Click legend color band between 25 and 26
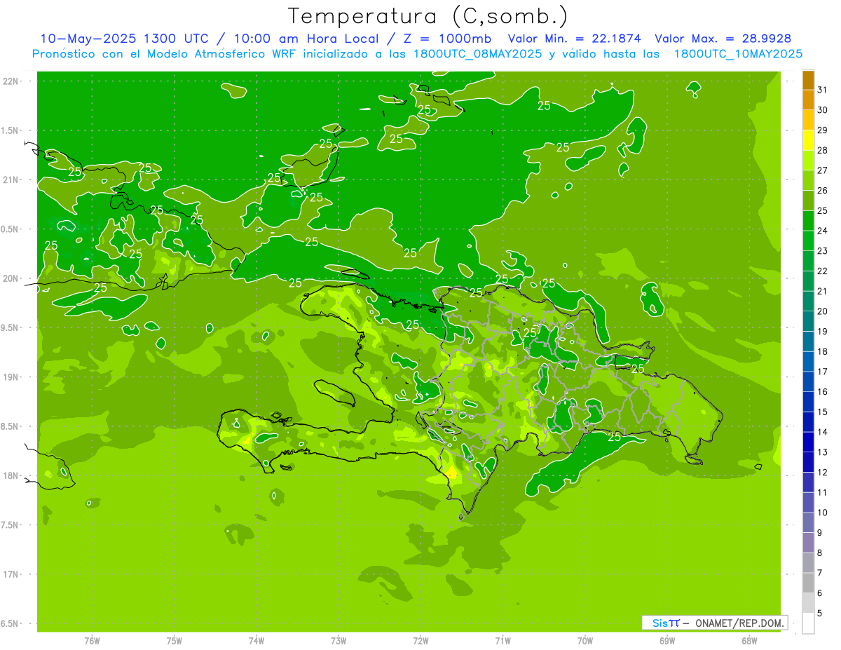This screenshot has width=841, height=650. pyautogui.click(x=808, y=201)
